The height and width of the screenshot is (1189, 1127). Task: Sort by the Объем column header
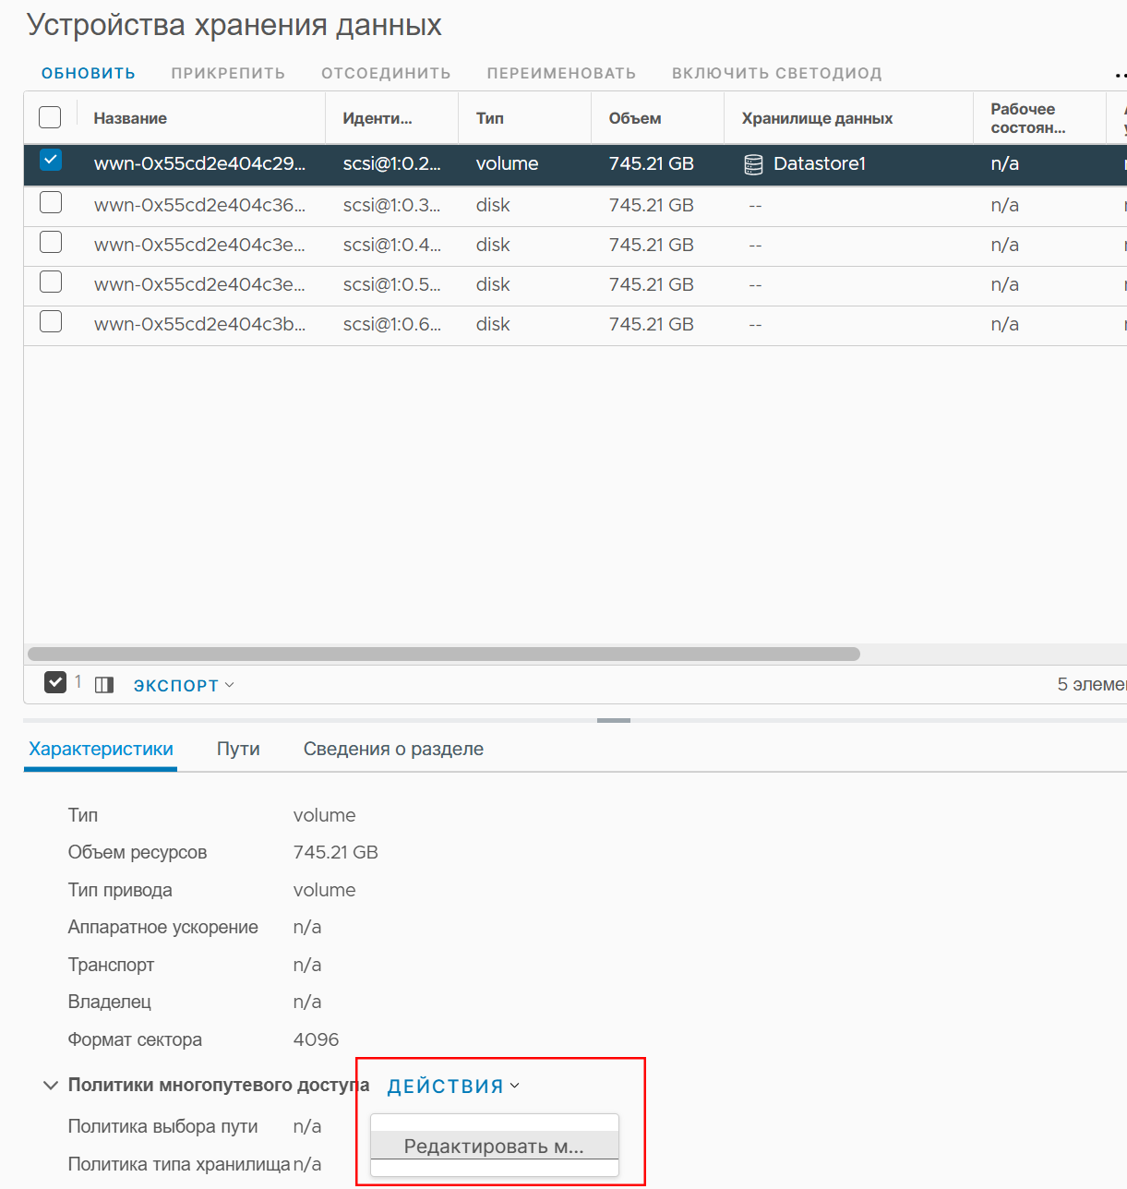pos(635,118)
